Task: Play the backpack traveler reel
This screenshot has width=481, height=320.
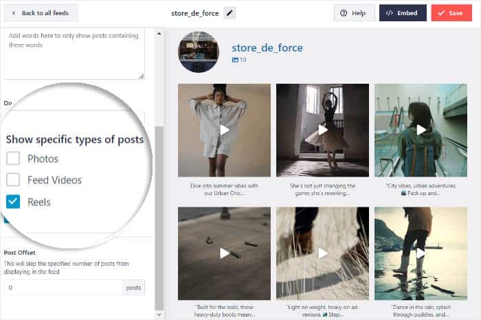Action: pyautogui.click(x=421, y=130)
